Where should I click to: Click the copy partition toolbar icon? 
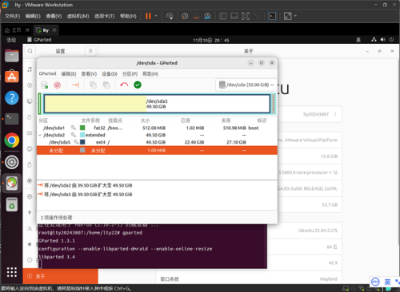(93, 85)
